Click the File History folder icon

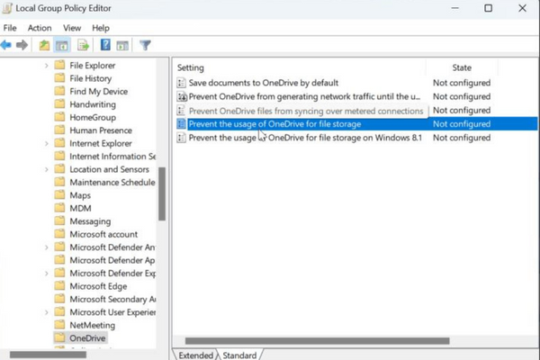(x=60, y=78)
